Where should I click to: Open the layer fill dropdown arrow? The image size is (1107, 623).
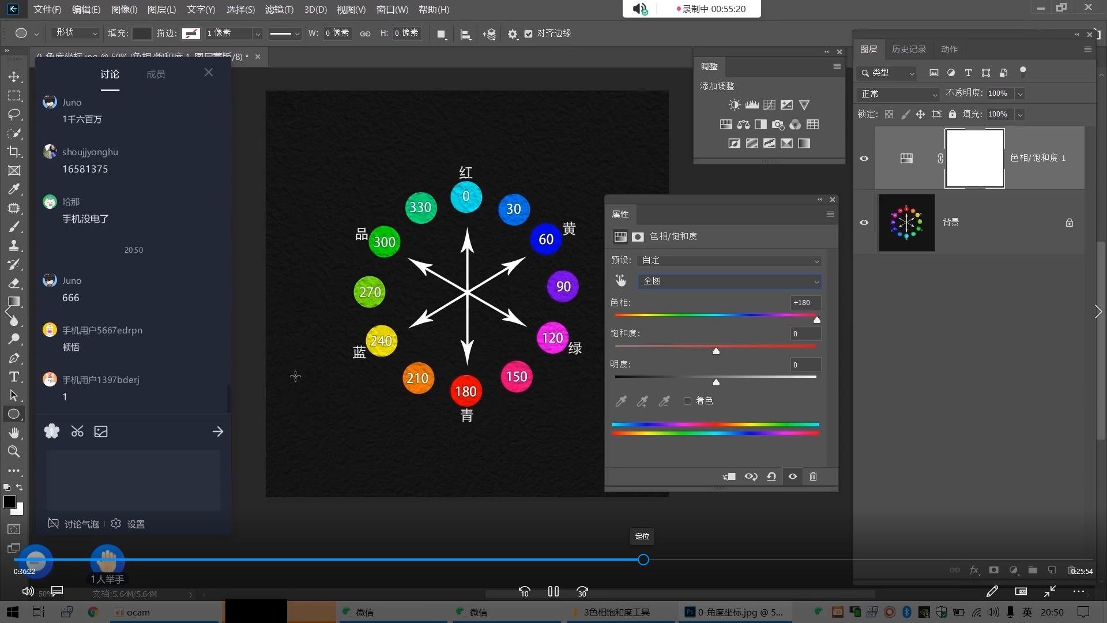(1019, 115)
